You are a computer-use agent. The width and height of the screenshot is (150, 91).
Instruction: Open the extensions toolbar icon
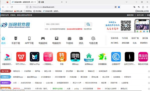coord(143,7)
